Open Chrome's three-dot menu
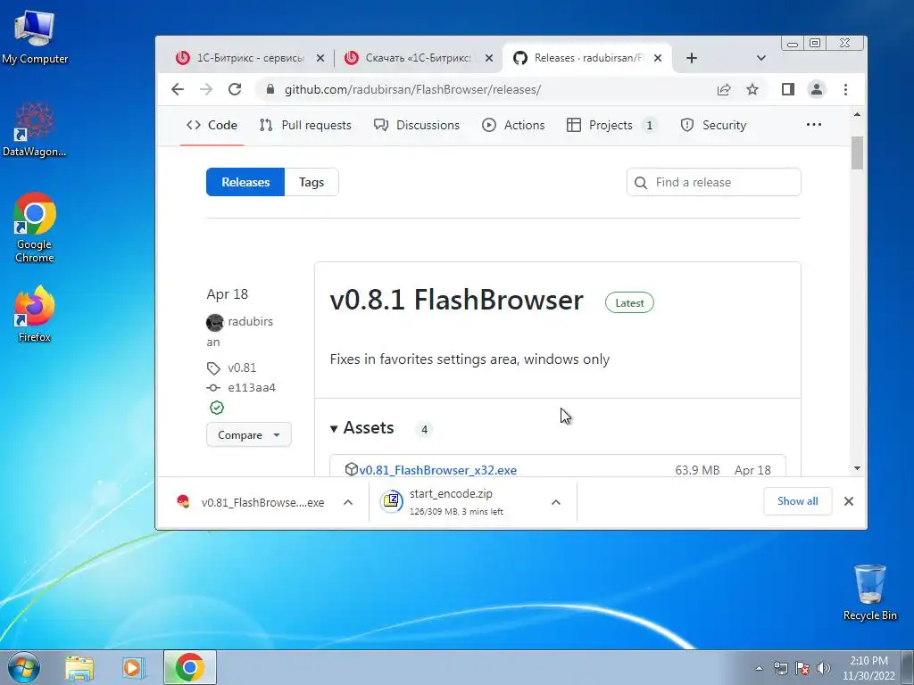 [845, 89]
